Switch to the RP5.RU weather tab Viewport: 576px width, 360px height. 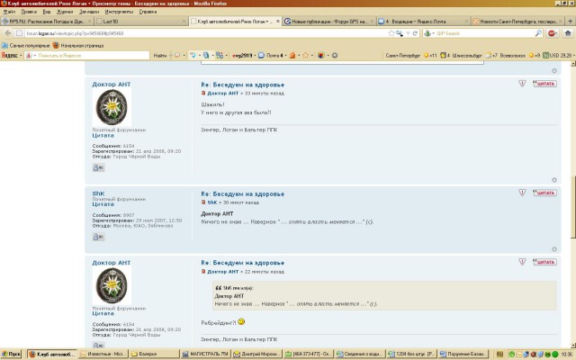[47, 22]
